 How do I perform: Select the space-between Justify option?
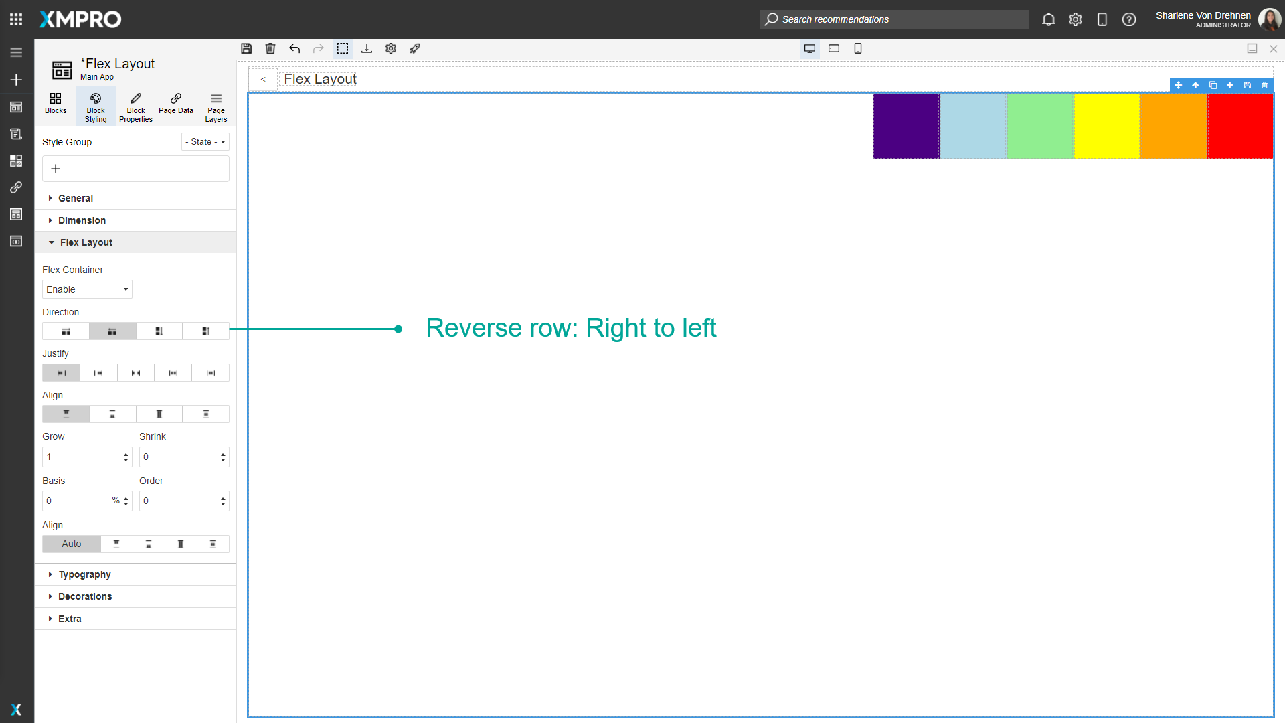coord(173,372)
